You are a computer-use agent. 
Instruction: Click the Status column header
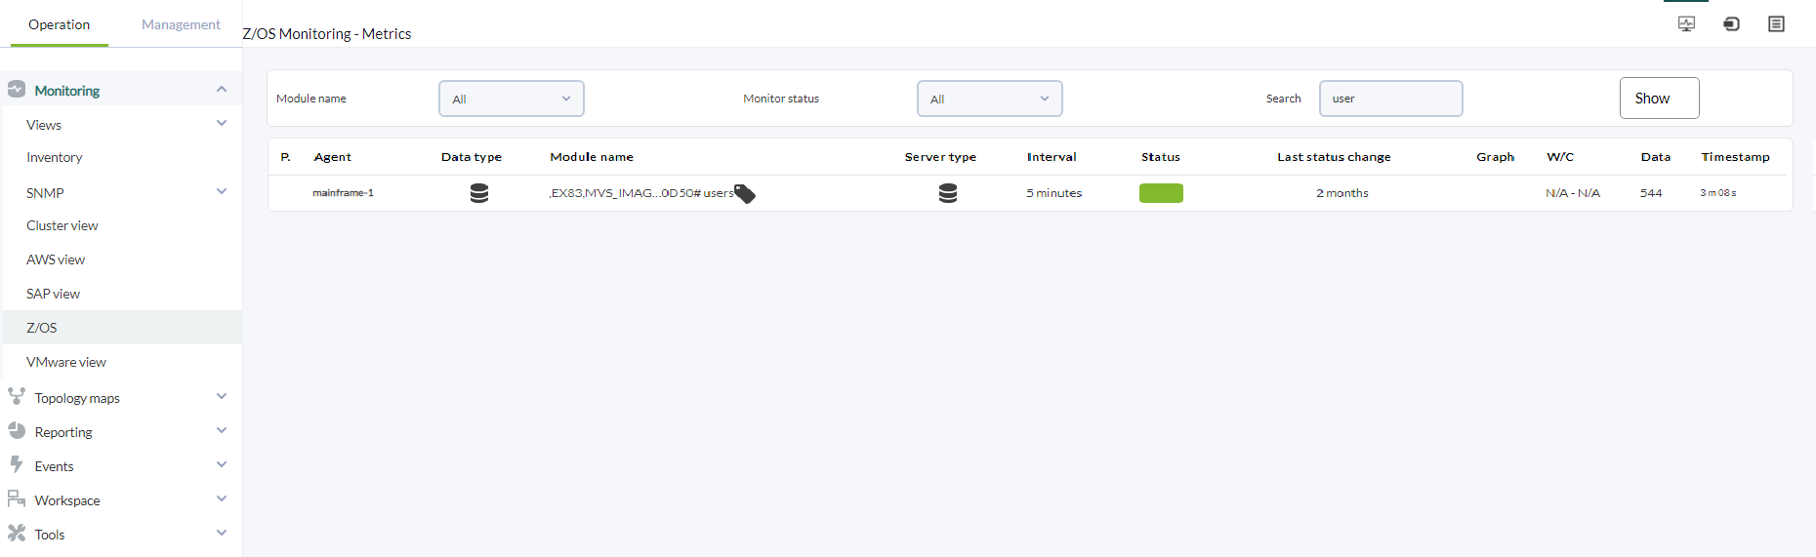click(x=1161, y=157)
